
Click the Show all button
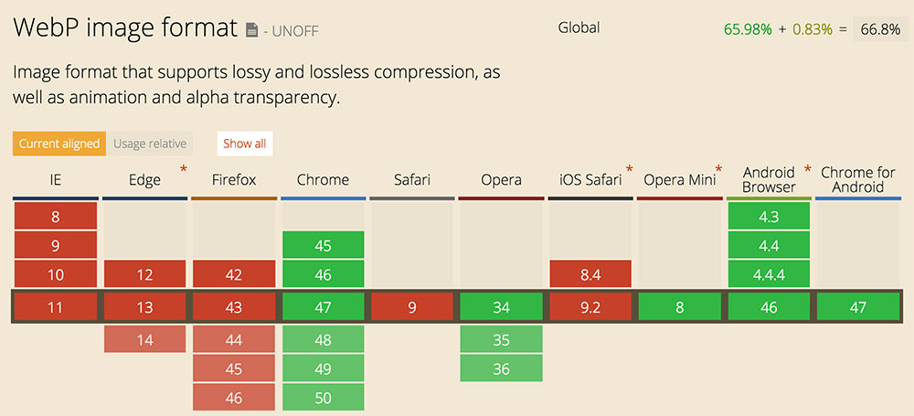(x=245, y=144)
